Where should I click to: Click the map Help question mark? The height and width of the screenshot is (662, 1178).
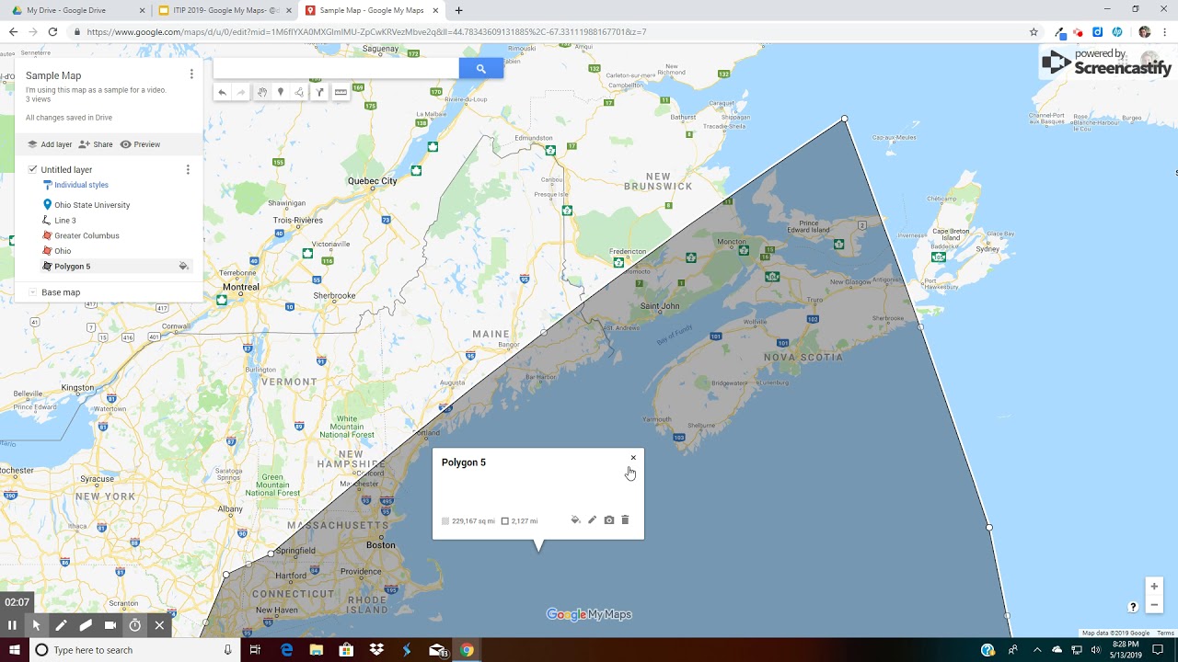pos(1133,607)
